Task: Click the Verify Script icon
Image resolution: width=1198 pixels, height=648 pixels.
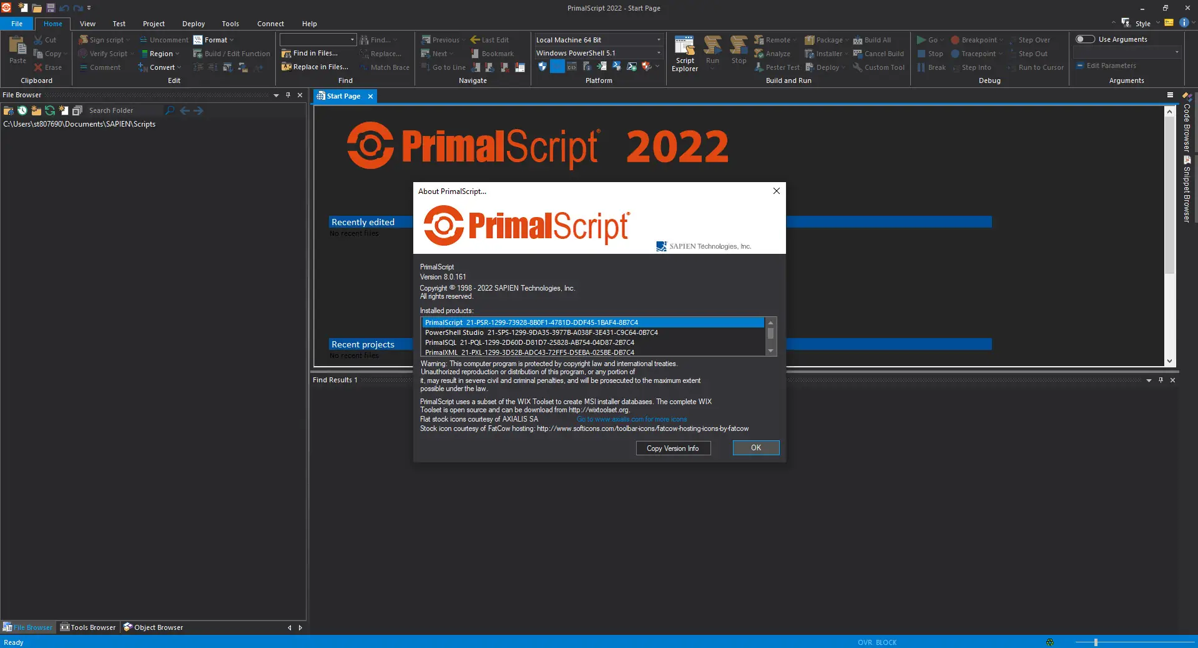Action: coord(83,54)
